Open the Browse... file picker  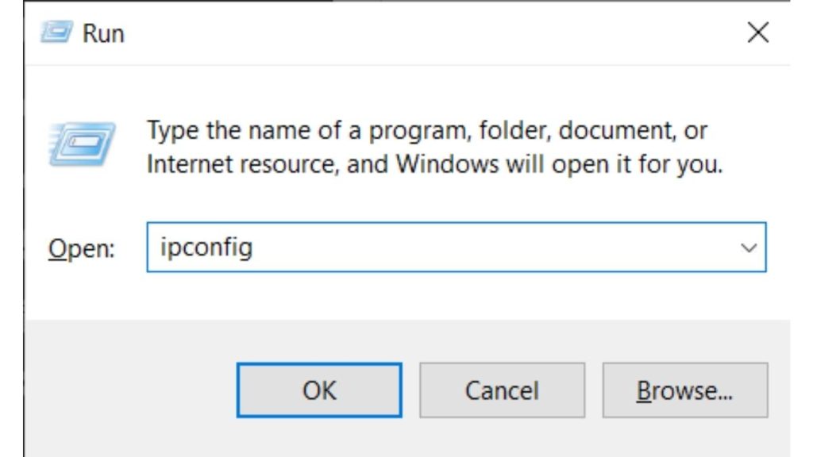684,390
